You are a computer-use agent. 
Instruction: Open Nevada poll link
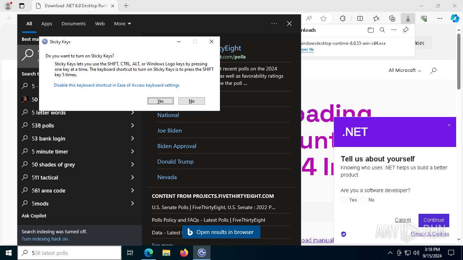[x=167, y=177]
